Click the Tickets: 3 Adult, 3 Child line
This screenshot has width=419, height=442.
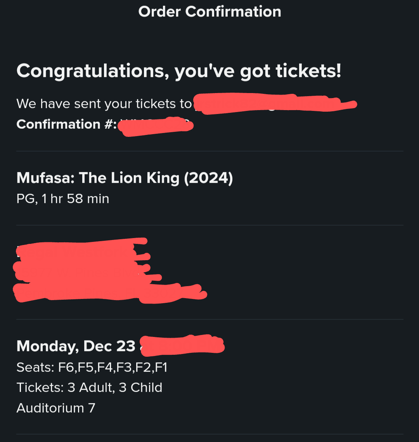coord(90,388)
